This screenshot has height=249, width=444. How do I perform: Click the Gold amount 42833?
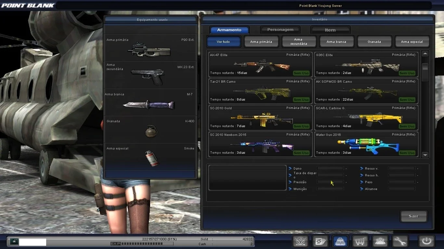(247, 239)
